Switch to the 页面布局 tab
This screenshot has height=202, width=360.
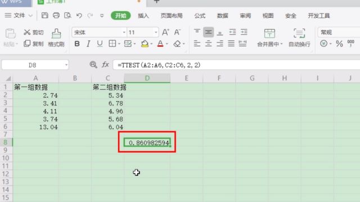point(172,16)
